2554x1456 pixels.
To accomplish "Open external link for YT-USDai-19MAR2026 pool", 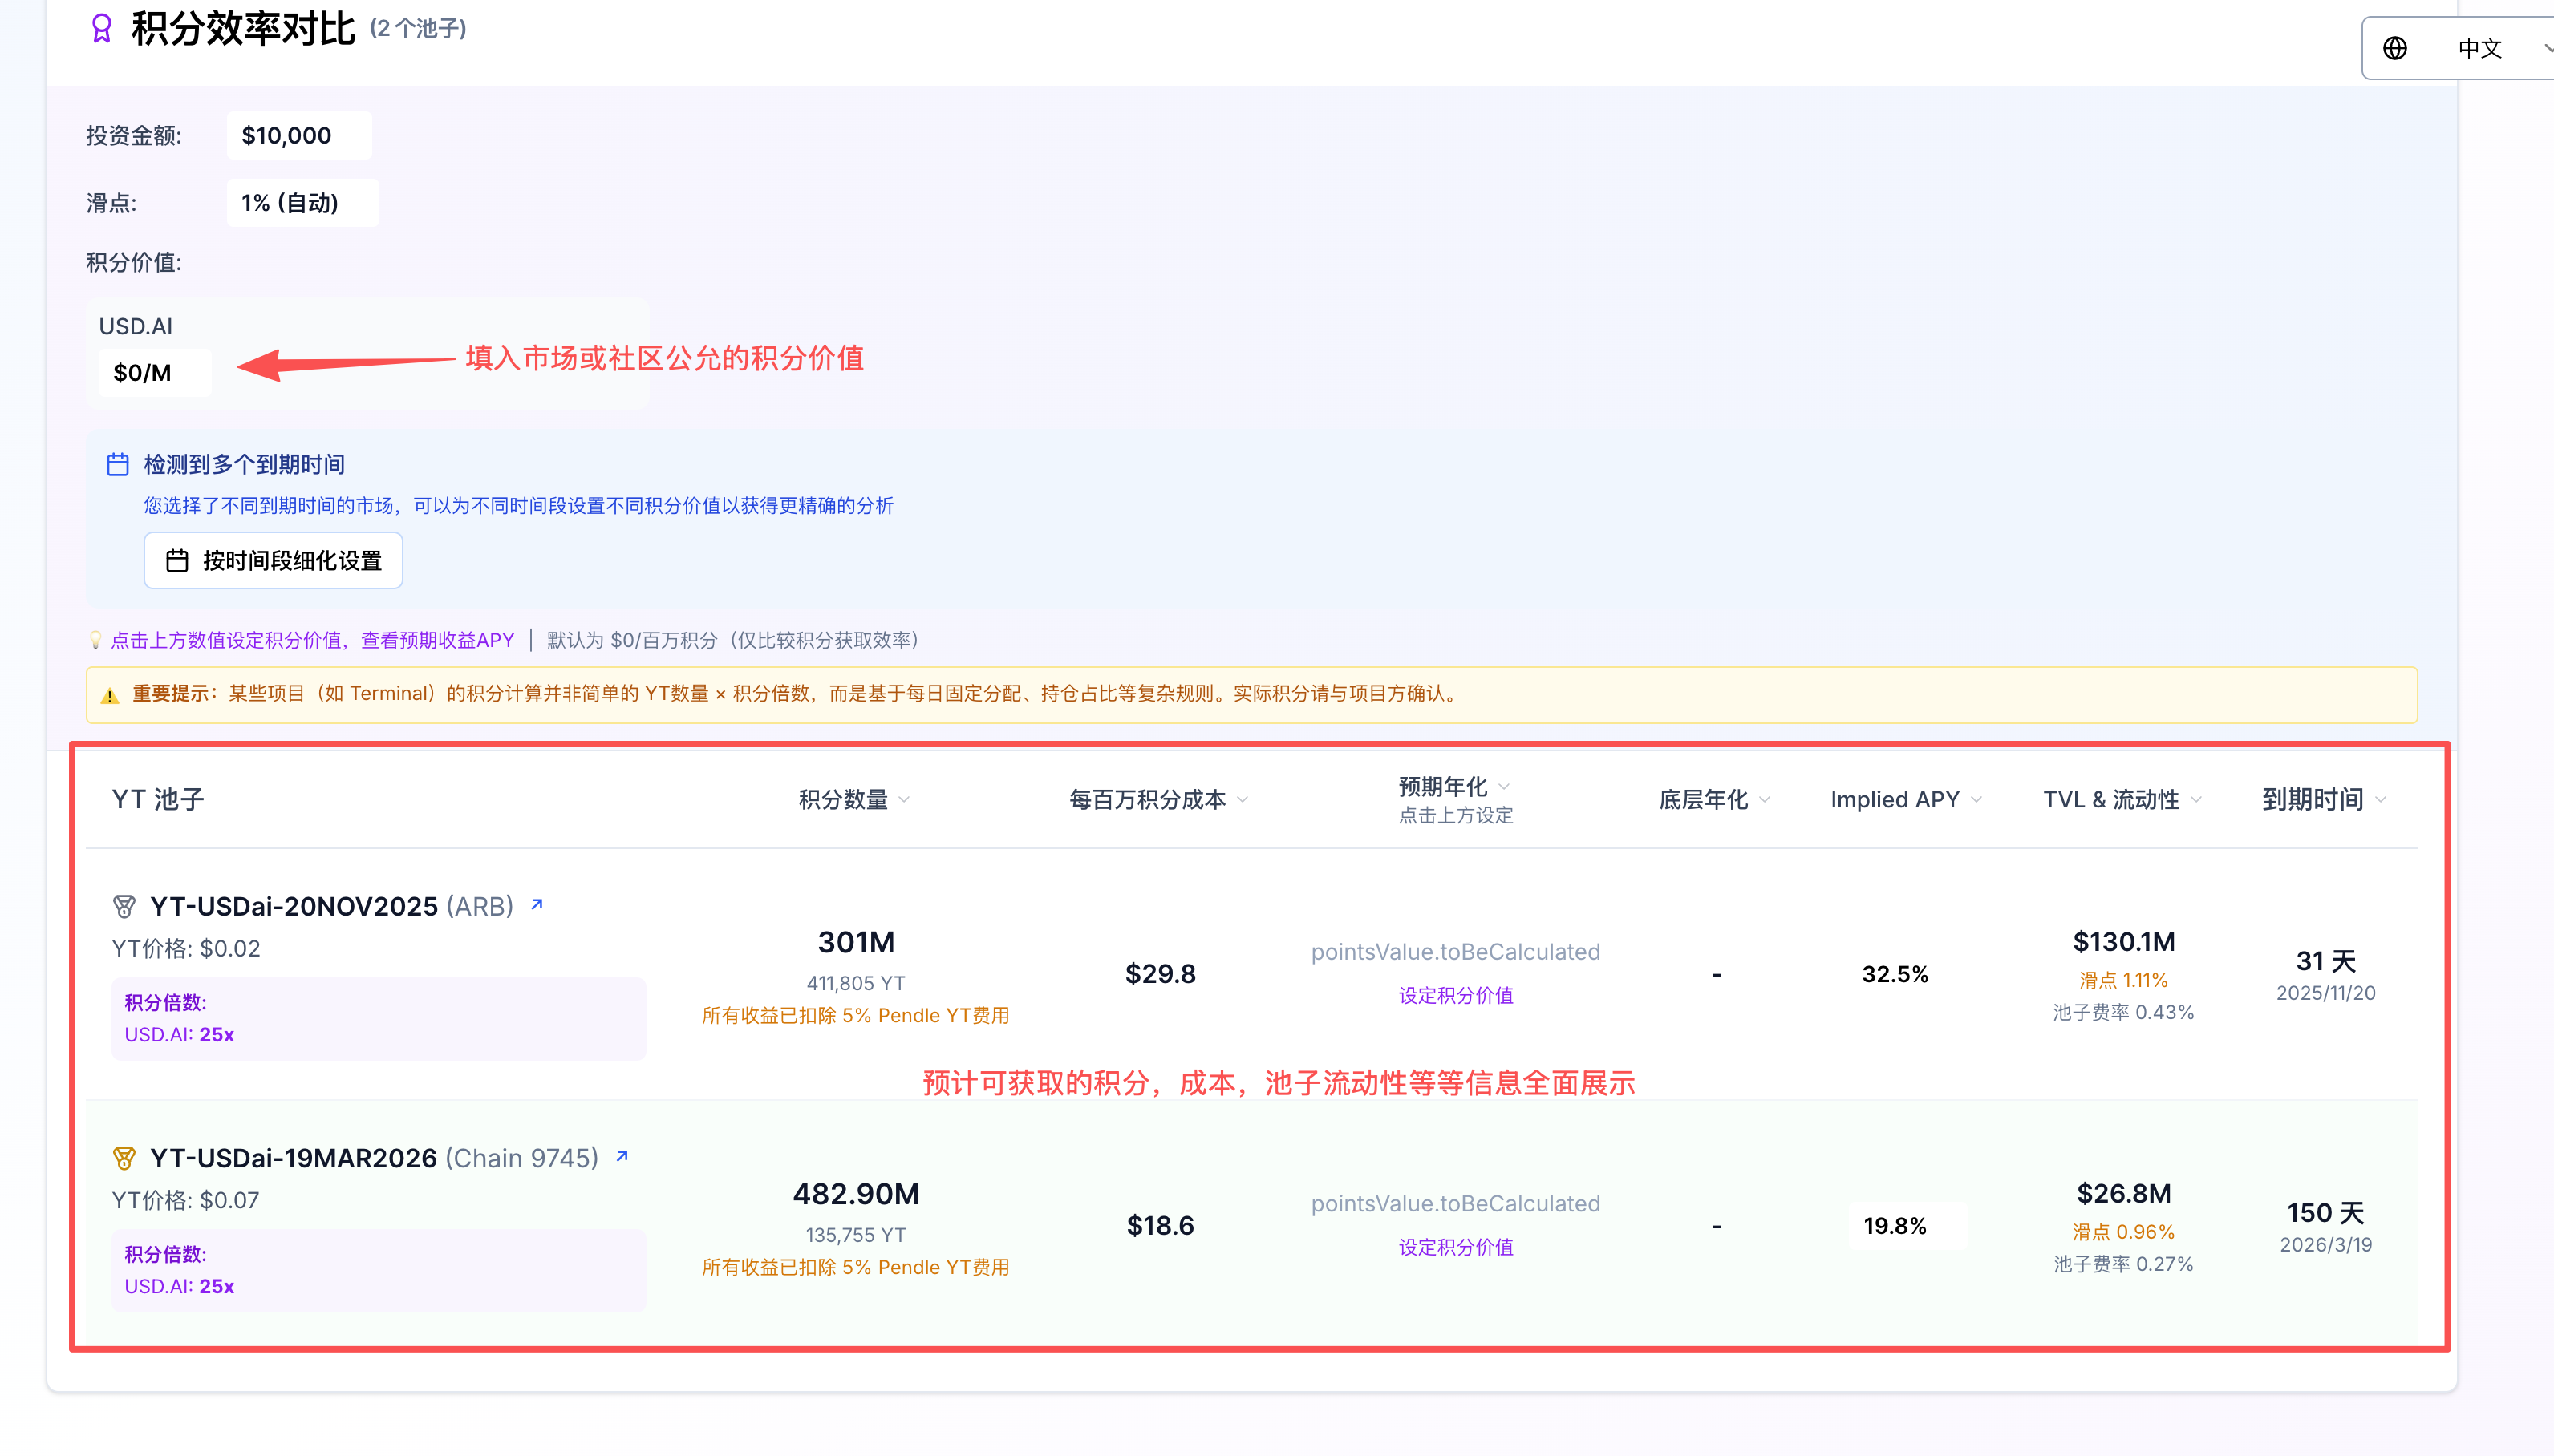I will [x=620, y=1155].
